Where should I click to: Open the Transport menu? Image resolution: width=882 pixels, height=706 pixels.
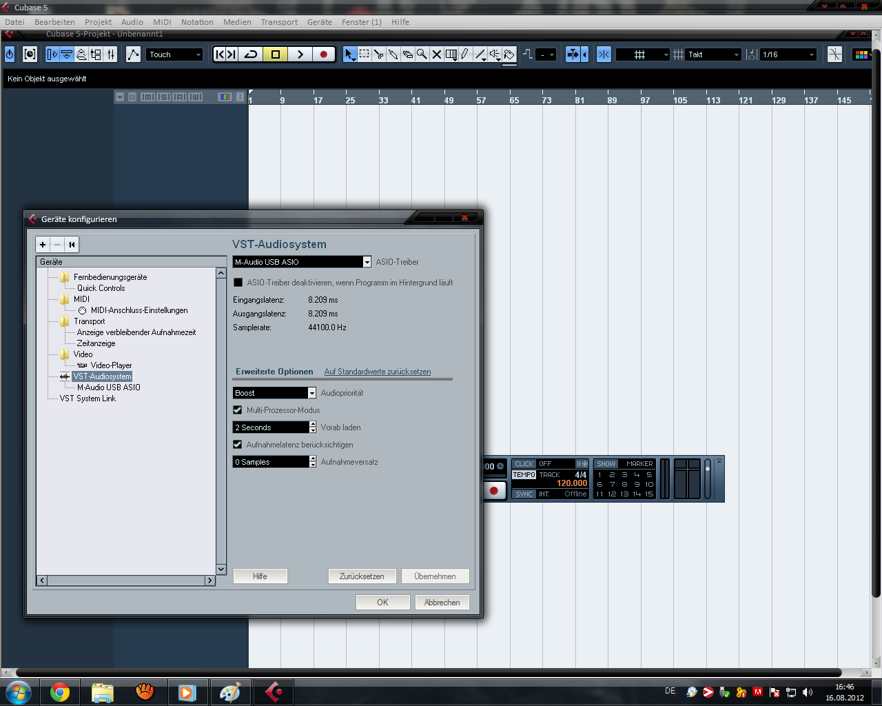coord(279,22)
